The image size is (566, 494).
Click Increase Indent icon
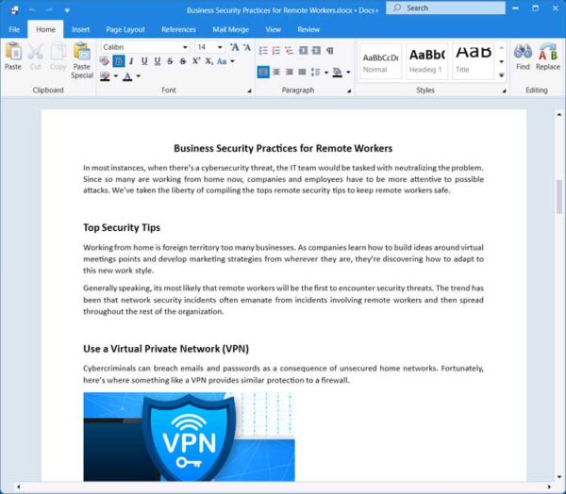[316, 51]
